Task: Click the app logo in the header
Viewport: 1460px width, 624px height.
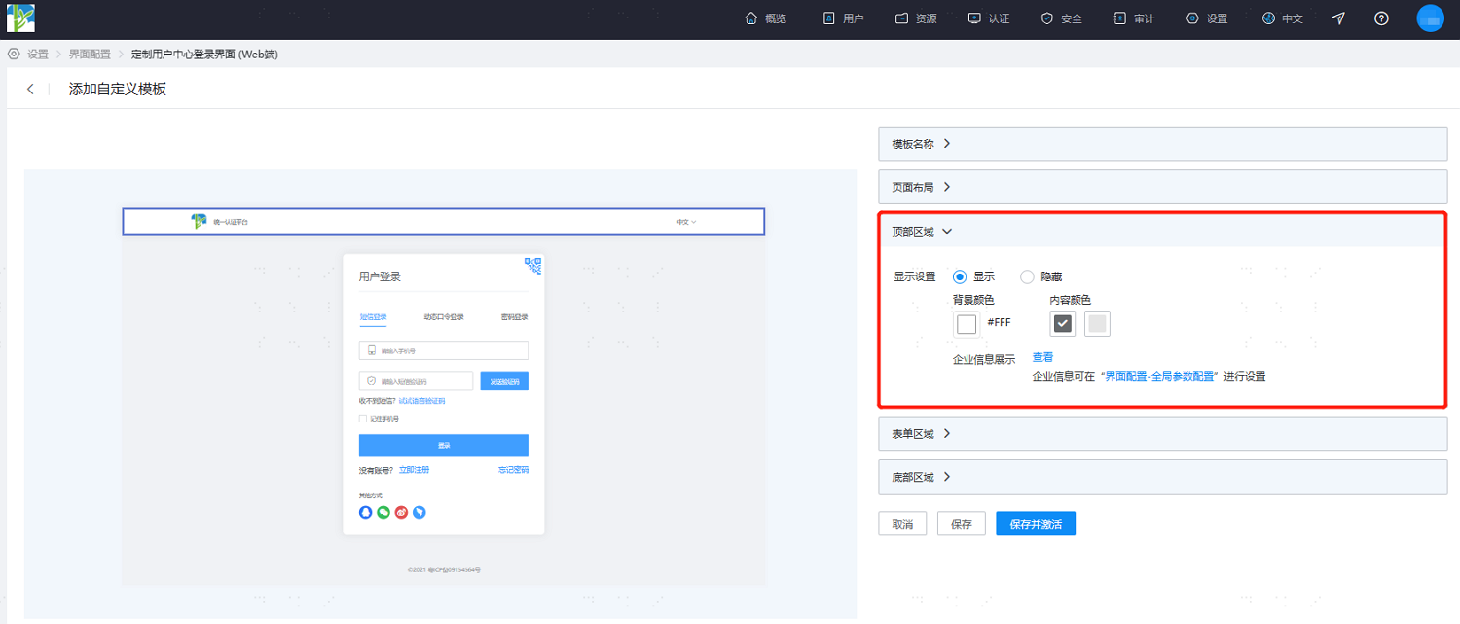Action: click(20, 18)
